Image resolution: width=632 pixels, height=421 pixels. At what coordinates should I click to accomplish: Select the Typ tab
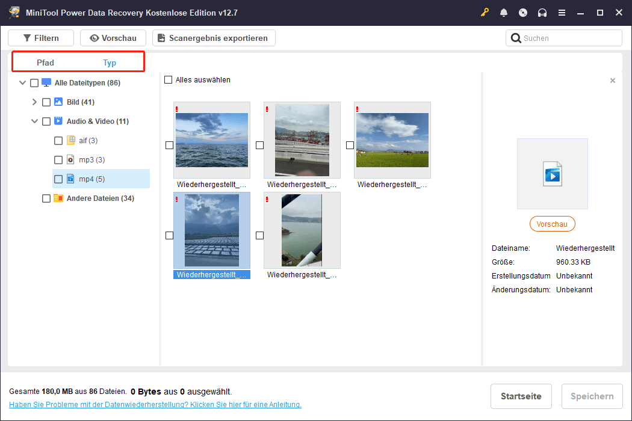click(x=110, y=62)
